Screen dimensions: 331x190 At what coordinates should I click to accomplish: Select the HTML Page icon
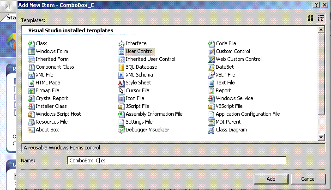tap(31, 83)
